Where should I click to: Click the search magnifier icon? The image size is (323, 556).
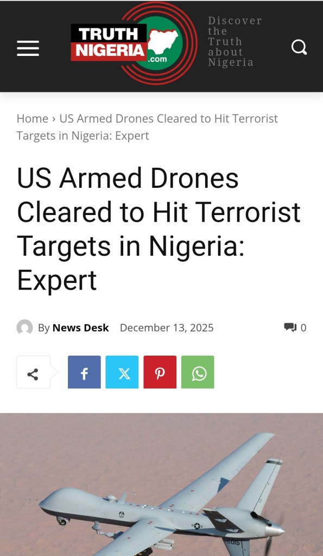(299, 47)
